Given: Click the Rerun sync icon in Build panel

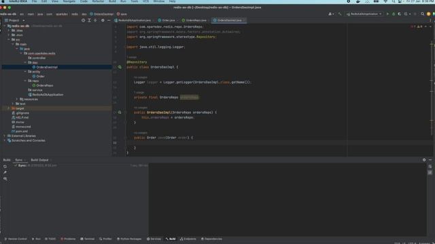Looking at the screenshot, I should click(x=5, y=167).
